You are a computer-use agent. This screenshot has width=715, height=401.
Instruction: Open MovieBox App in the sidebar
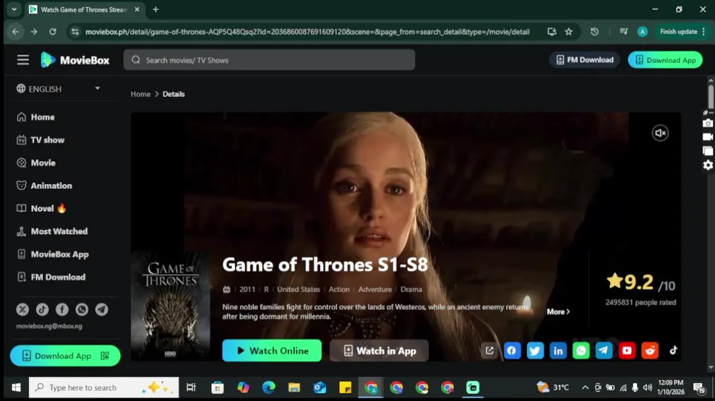pyautogui.click(x=53, y=254)
